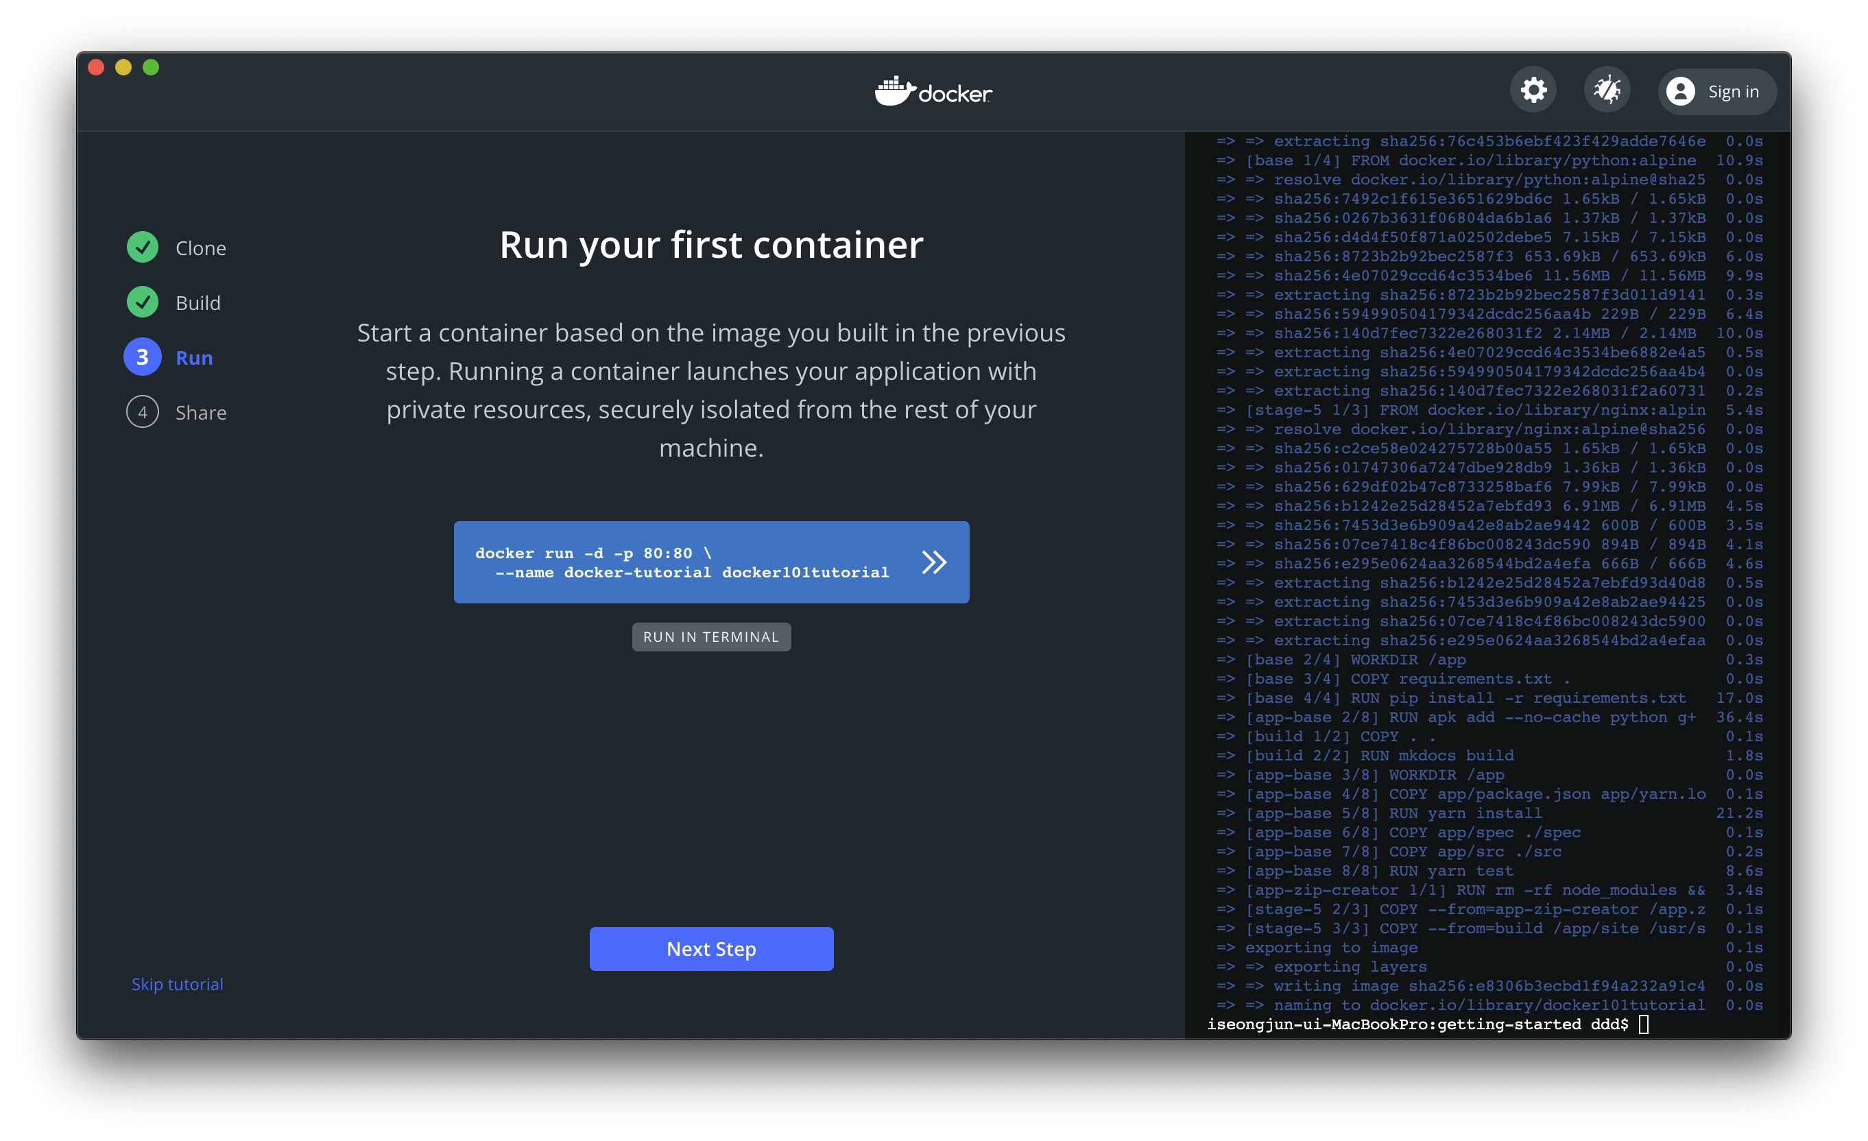
Task: Click the double-chevron run command icon
Action: coord(934,562)
